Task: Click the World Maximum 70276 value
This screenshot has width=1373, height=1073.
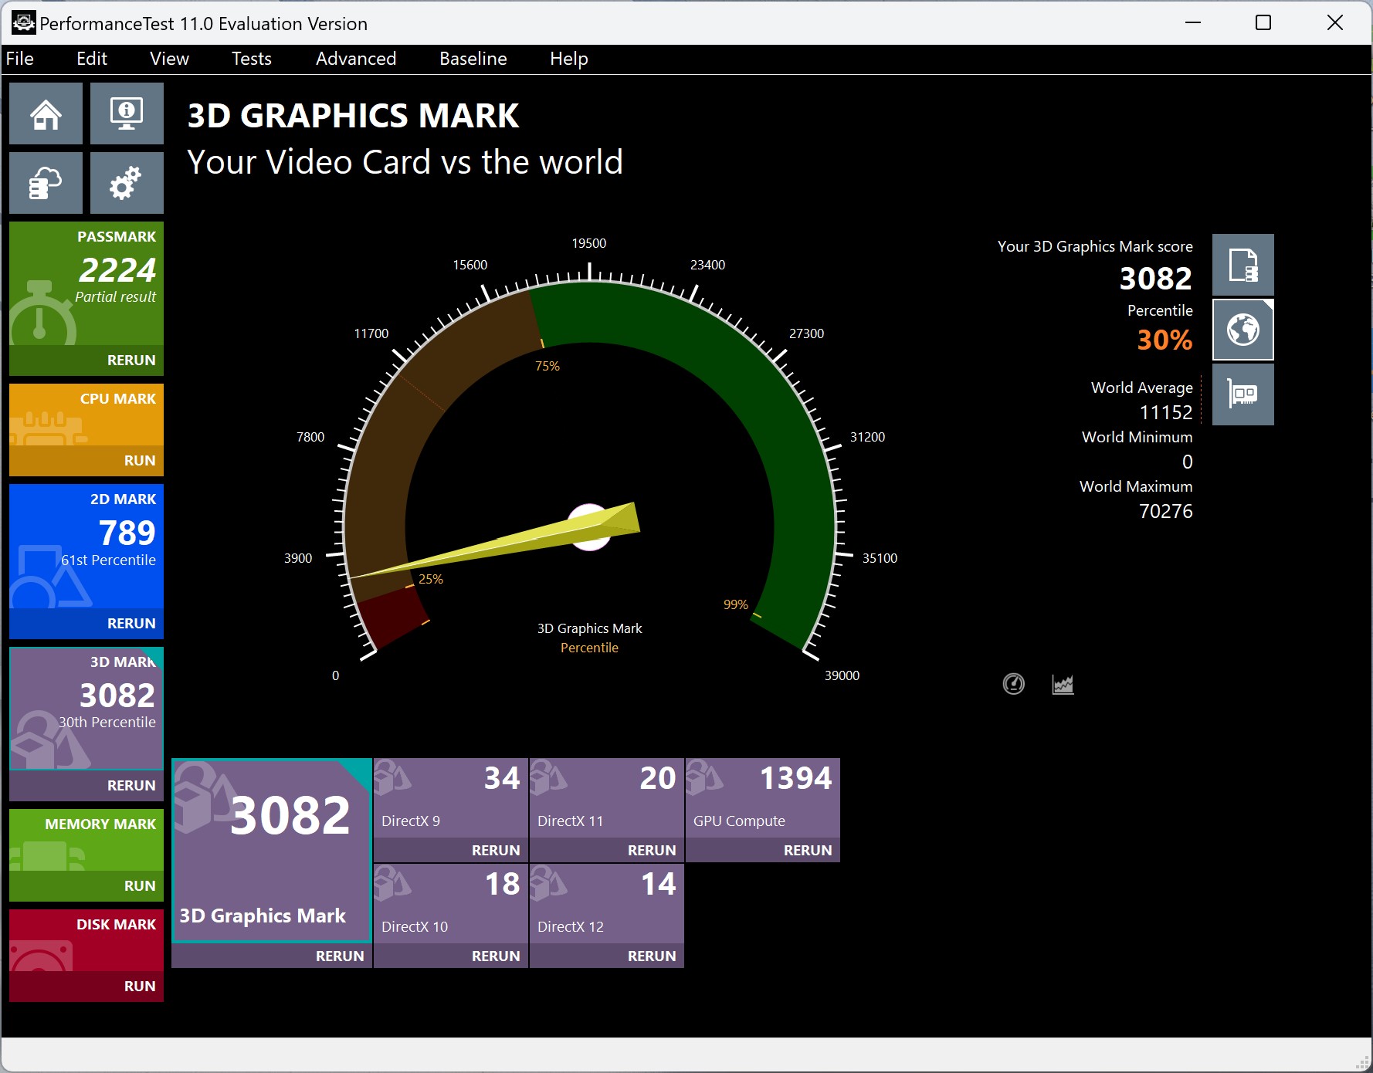Action: [1166, 511]
